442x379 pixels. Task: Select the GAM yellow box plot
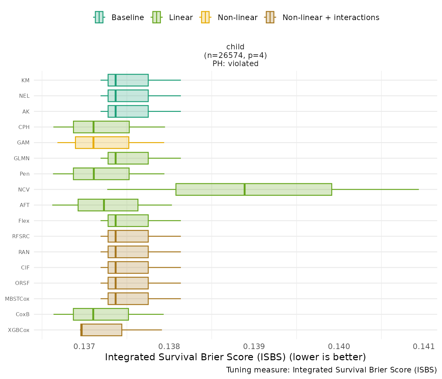coord(102,142)
